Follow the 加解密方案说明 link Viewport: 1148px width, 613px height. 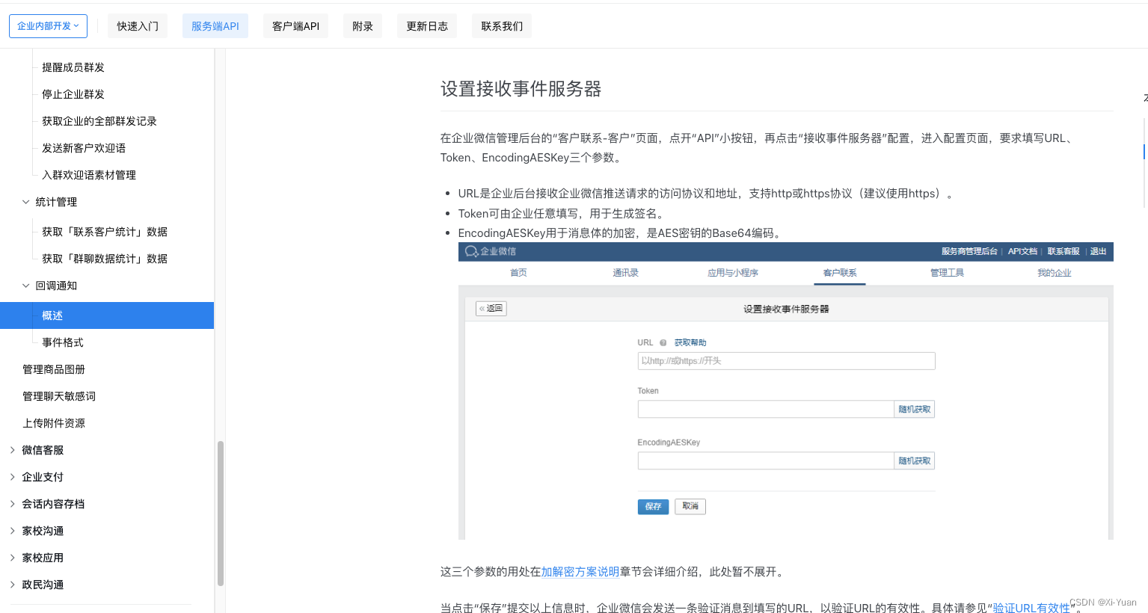[x=580, y=572]
